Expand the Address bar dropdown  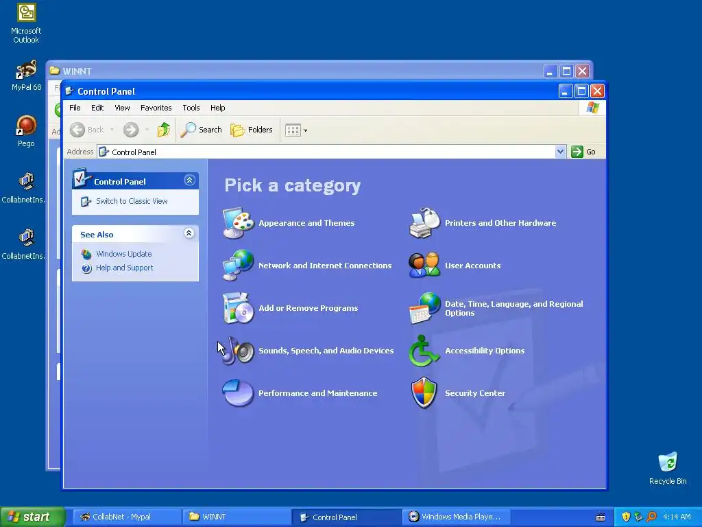click(560, 152)
